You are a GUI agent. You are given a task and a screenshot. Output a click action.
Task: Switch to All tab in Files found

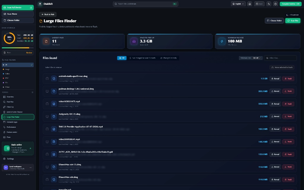point(122,58)
